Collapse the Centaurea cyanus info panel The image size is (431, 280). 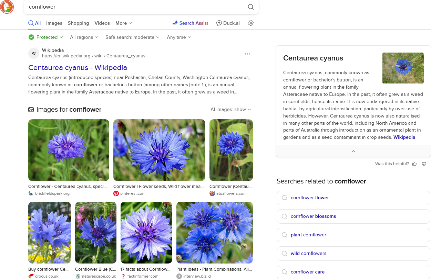pyautogui.click(x=353, y=151)
